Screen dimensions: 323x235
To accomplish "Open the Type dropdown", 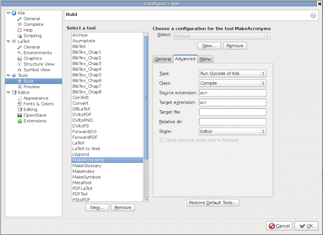I will 232,73.
